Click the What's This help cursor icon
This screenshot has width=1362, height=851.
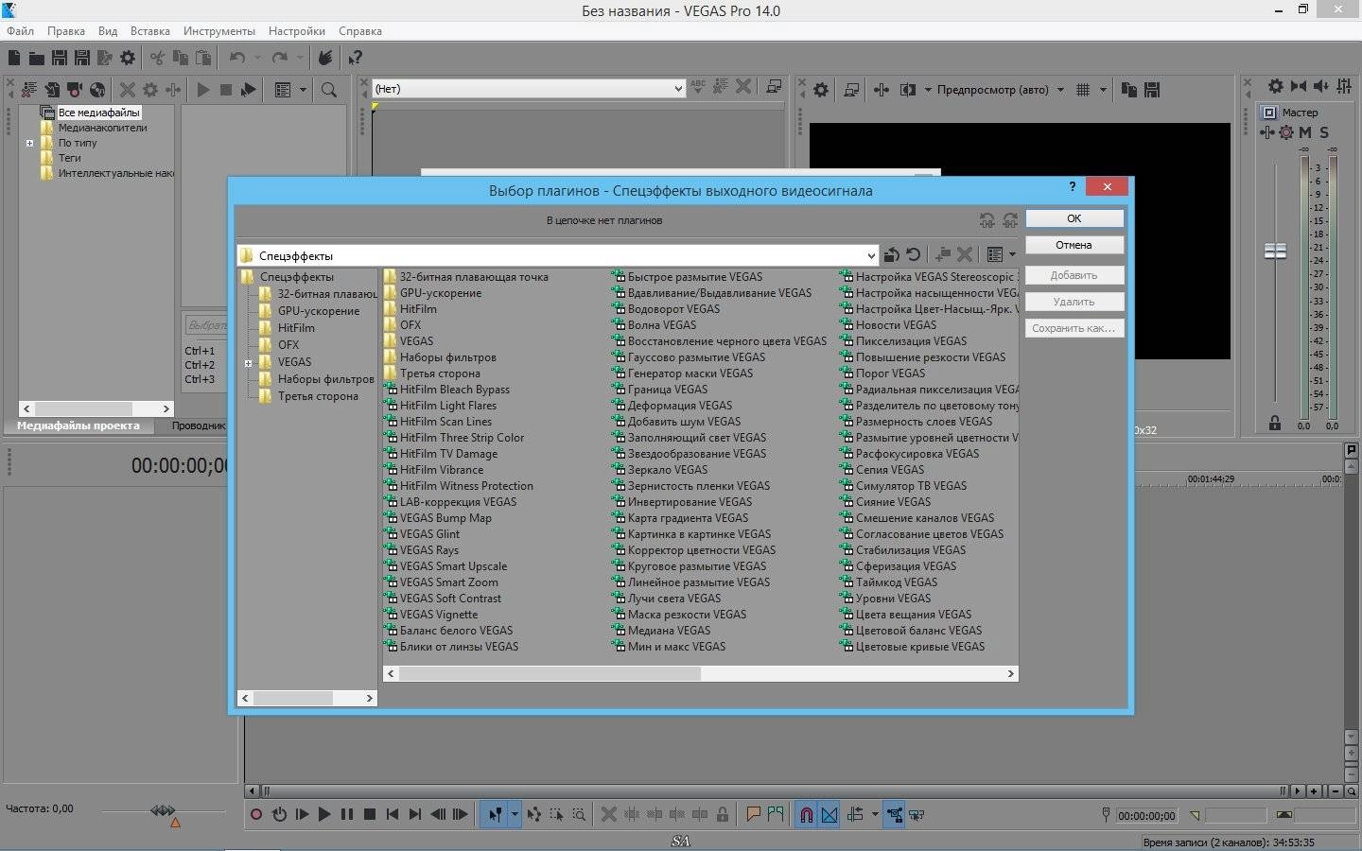click(356, 58)
